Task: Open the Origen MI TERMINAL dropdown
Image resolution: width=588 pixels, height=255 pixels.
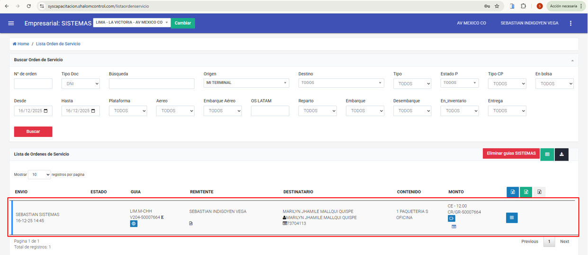Action: tap(246, 83)
